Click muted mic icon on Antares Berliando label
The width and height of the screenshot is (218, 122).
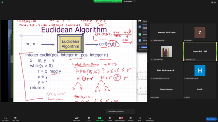(151, 41)
